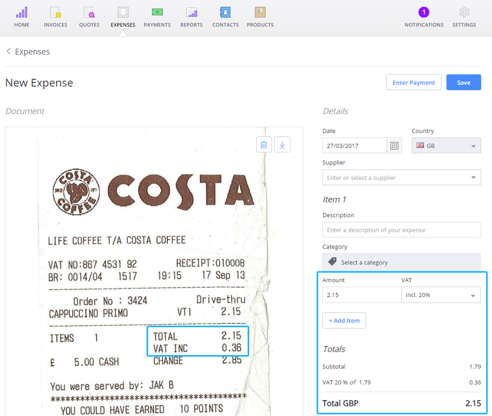Open the VAT rate dropdown
The image size is (492, 416).
(441, 295)
